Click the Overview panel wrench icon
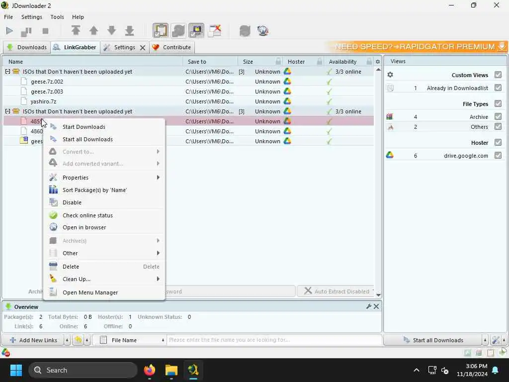Screen dimensions: 509x382 [369, 306]
